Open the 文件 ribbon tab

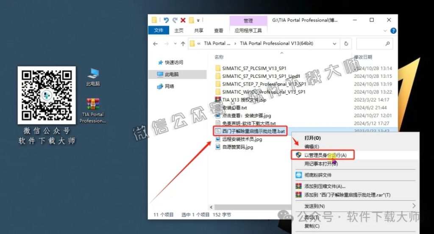click(159, 30)
